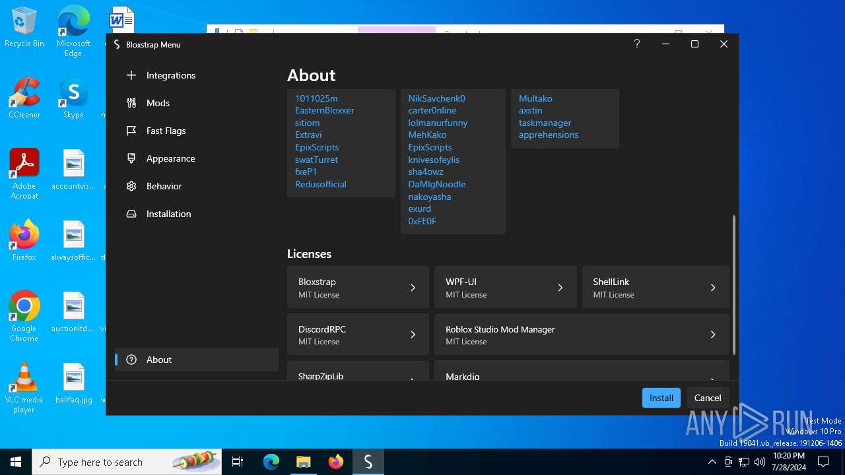Open contributor link apprehensions
The width and height of the screenshot is (845, 475).
(549, 135)
